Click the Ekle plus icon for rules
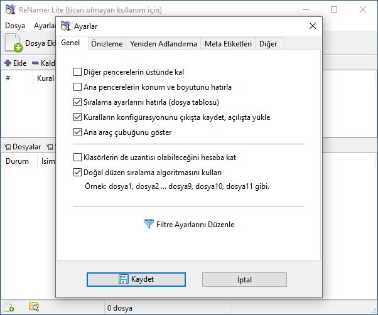Viewport: 378px width, 315px height. pos(8,63)
